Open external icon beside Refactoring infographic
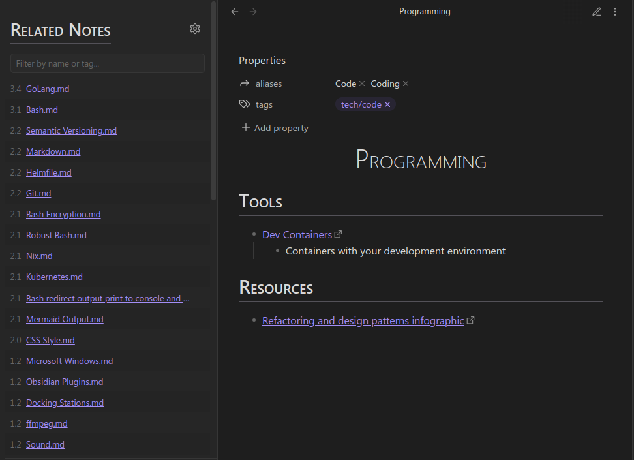Screen dimensions: 634x460 (470, 320)
